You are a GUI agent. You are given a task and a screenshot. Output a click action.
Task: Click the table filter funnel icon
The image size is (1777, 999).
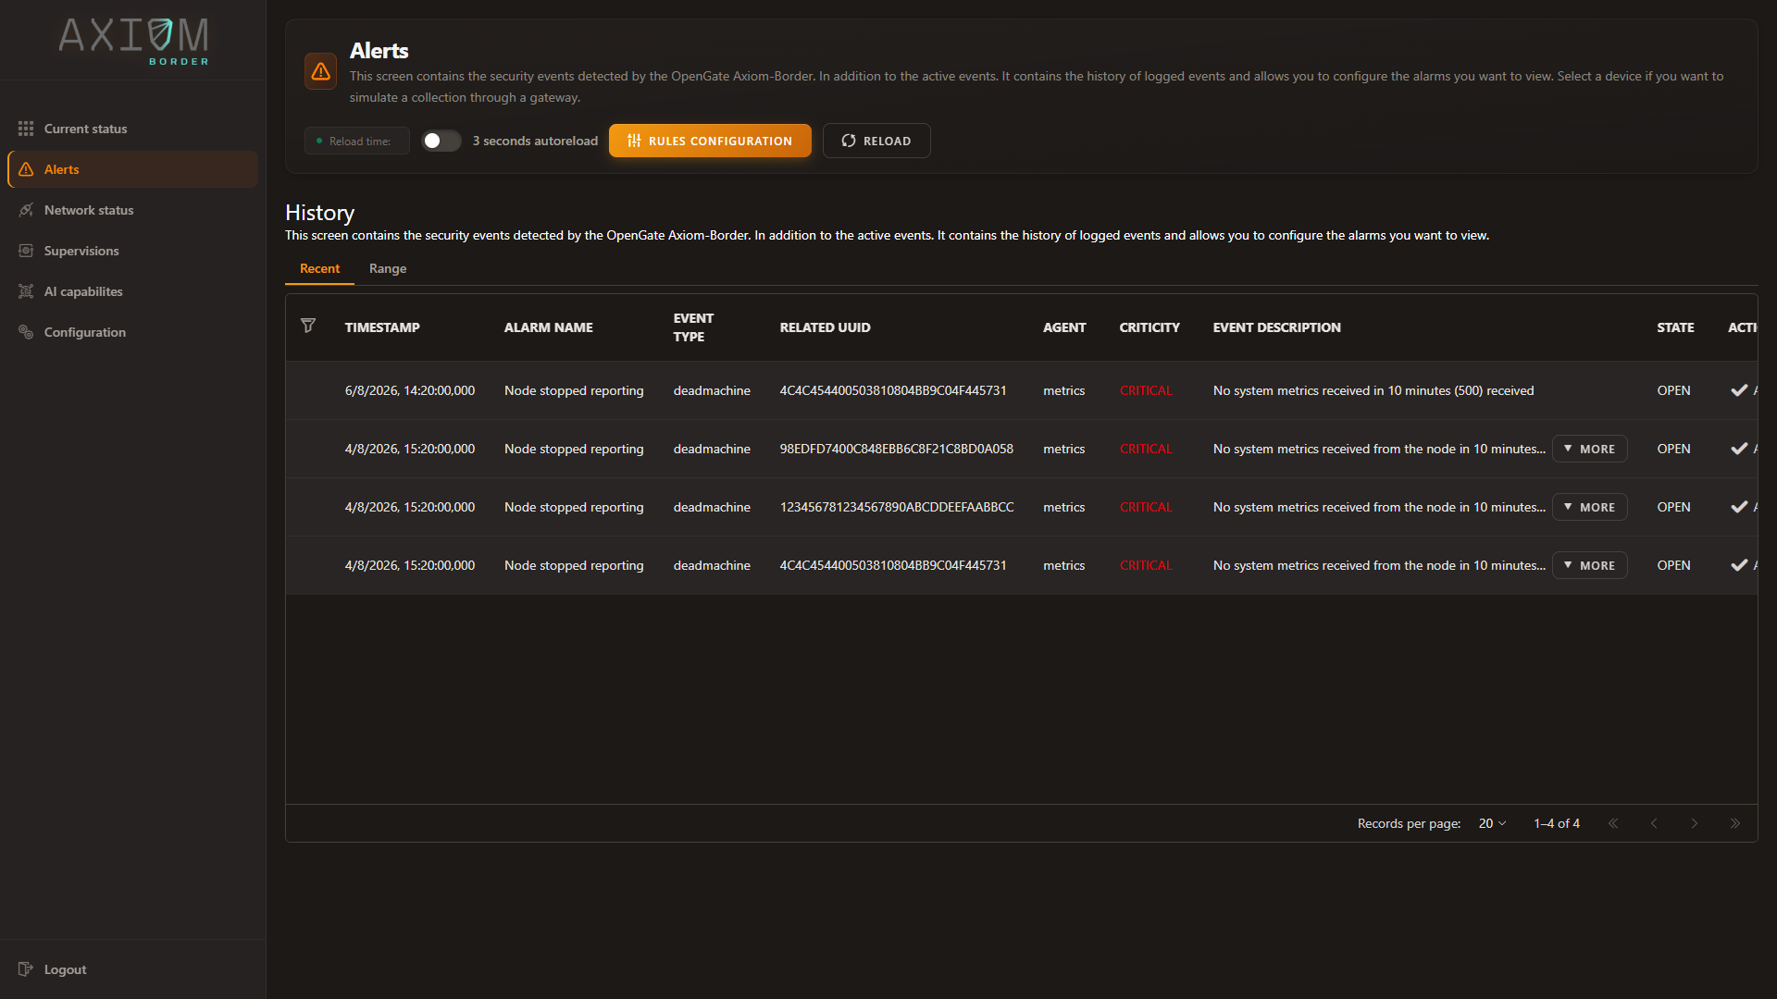308,326
